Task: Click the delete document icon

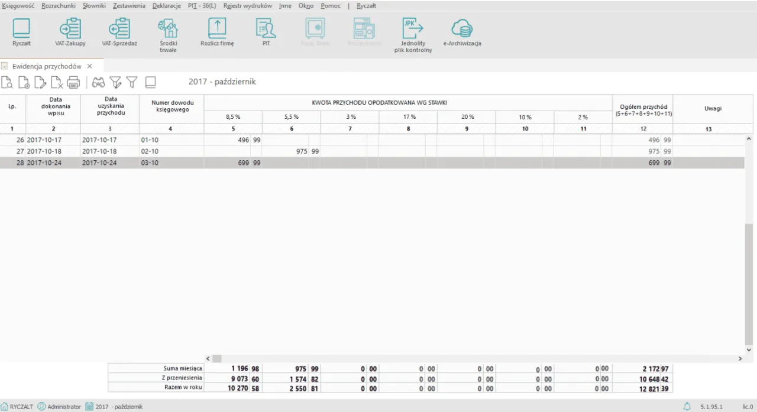Action: click(57, 82)
